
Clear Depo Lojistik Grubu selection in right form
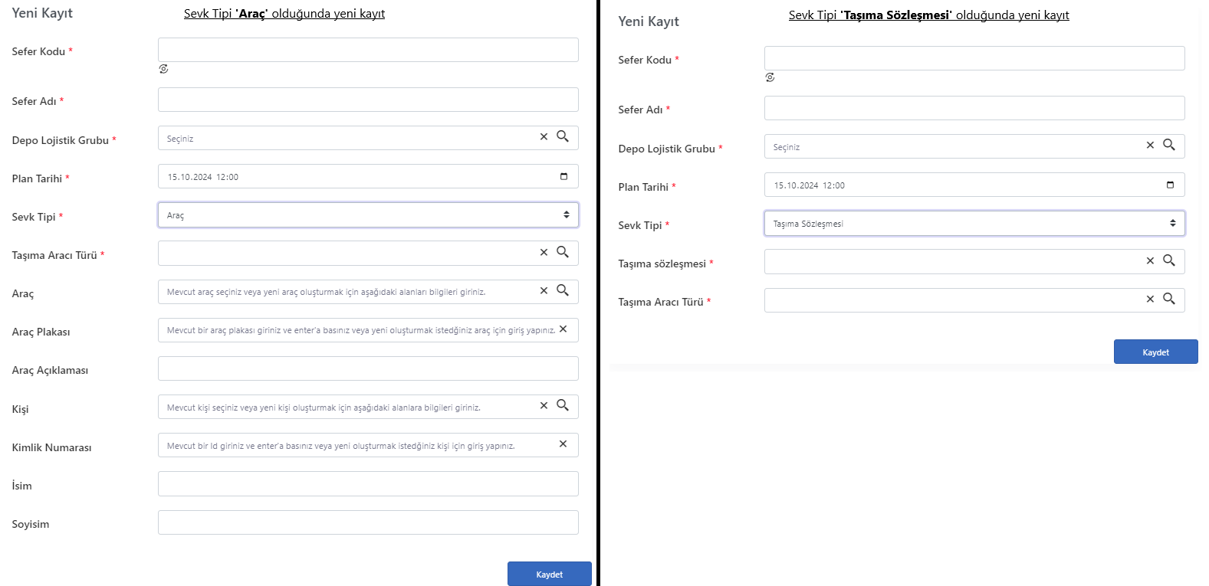click(1150, 145)
